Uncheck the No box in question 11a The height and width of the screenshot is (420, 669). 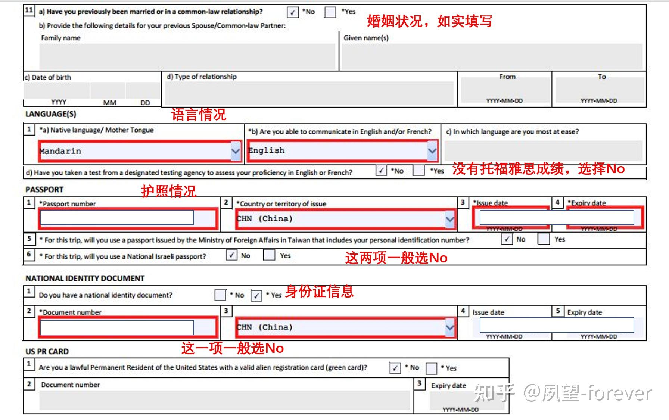(x=294, y=12)
